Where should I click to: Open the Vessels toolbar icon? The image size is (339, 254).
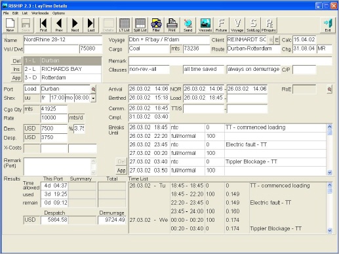(x=205, y=25)
